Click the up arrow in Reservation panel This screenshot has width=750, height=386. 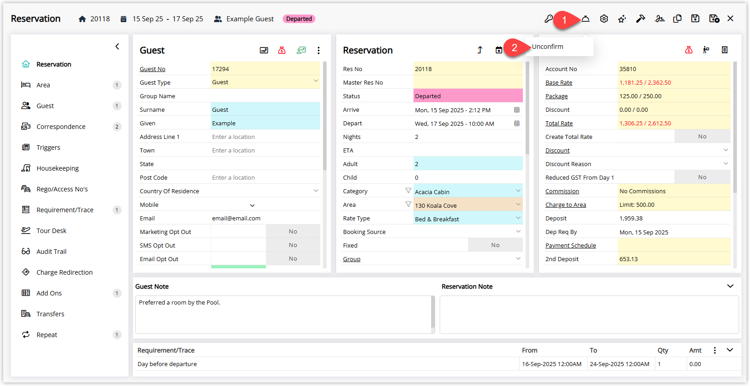coord(480,50)
